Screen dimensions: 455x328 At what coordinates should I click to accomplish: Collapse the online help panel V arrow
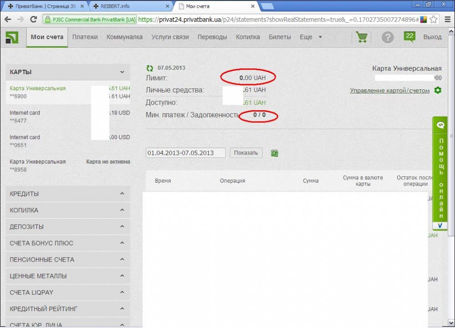pos(440,225)
